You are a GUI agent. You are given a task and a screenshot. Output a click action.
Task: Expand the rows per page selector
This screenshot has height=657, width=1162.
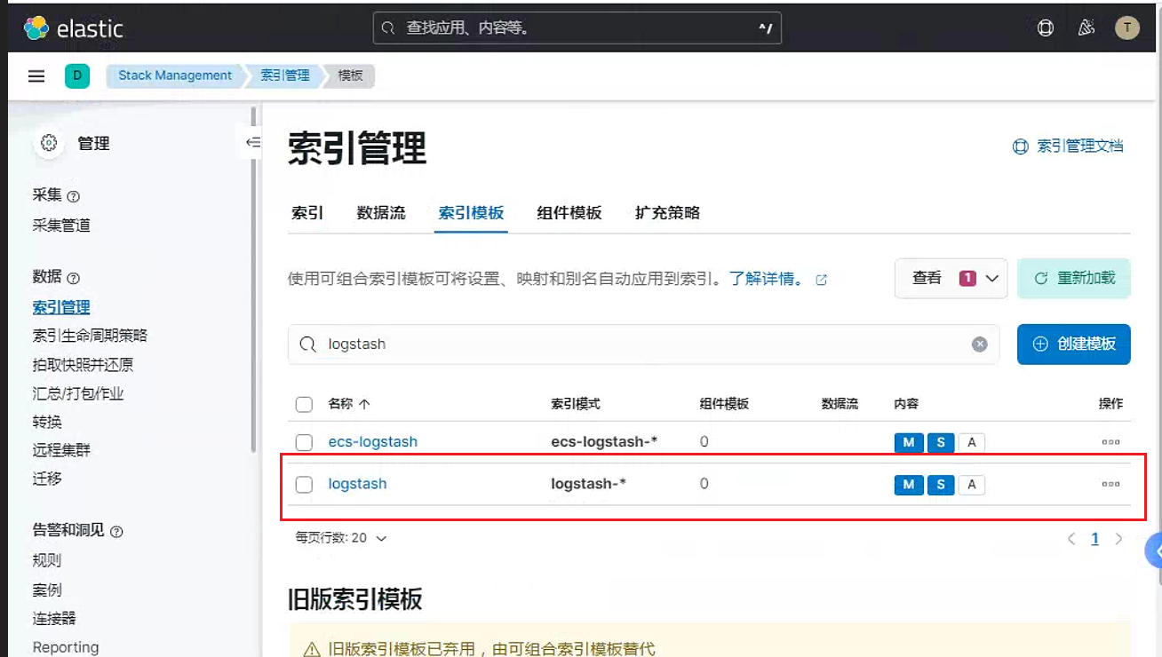point(341,538)
